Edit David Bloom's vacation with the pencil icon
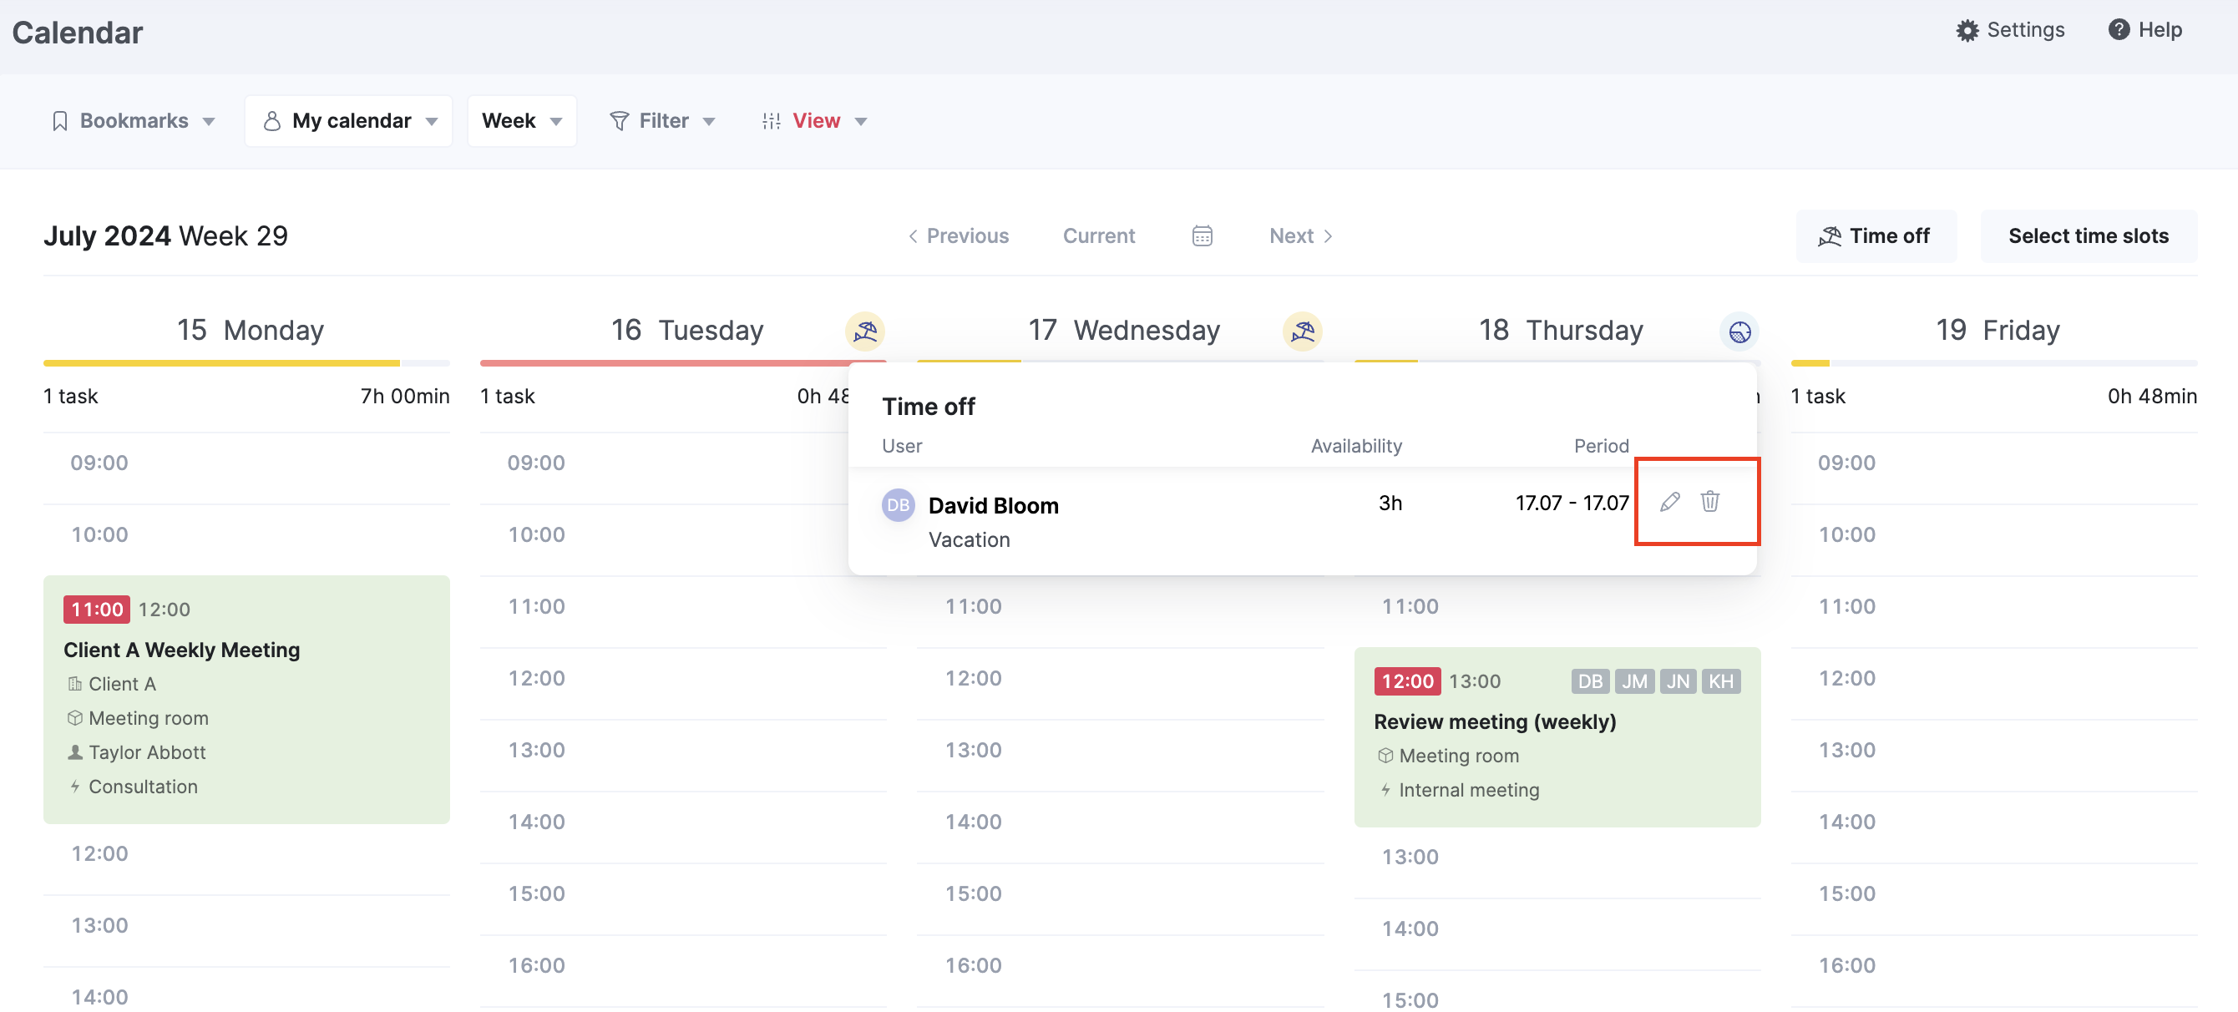This screenshot has height=1012, width=2238. (x=1669, y=502)
